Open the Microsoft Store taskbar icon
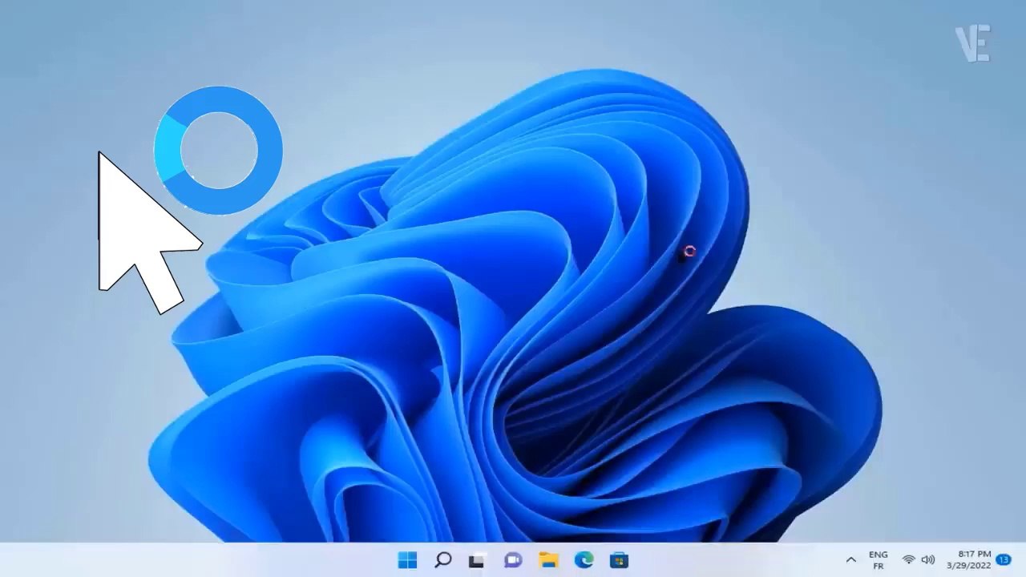The height and width of the screenshot is (577, 1026). pos(619,559)
